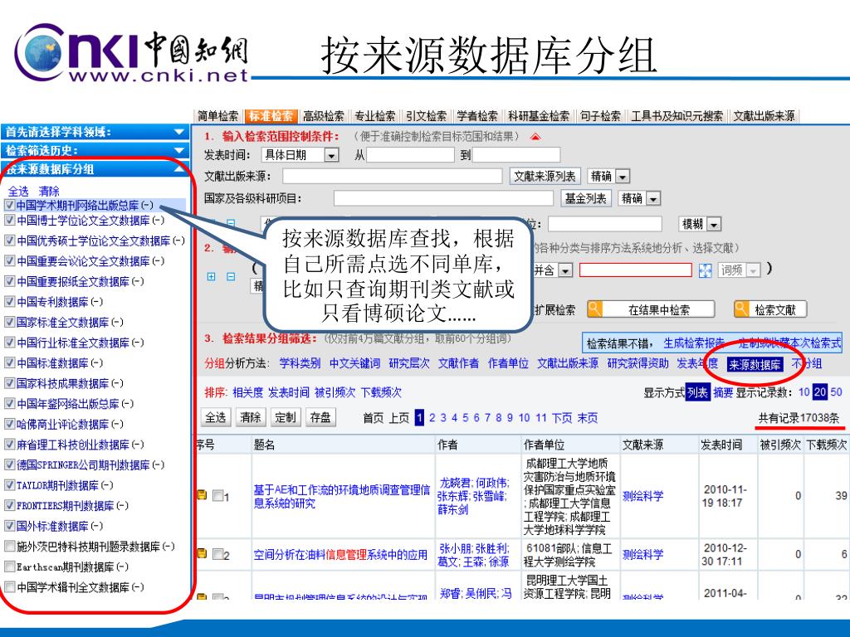Viewport: 850px width, 637px height.
Task: Click 生成检索报告 link
Action: click(x=695, y=343)
